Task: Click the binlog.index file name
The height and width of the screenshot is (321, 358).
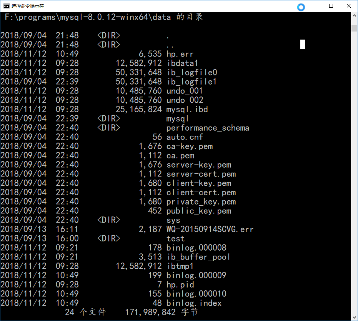Action: (194, 303)
